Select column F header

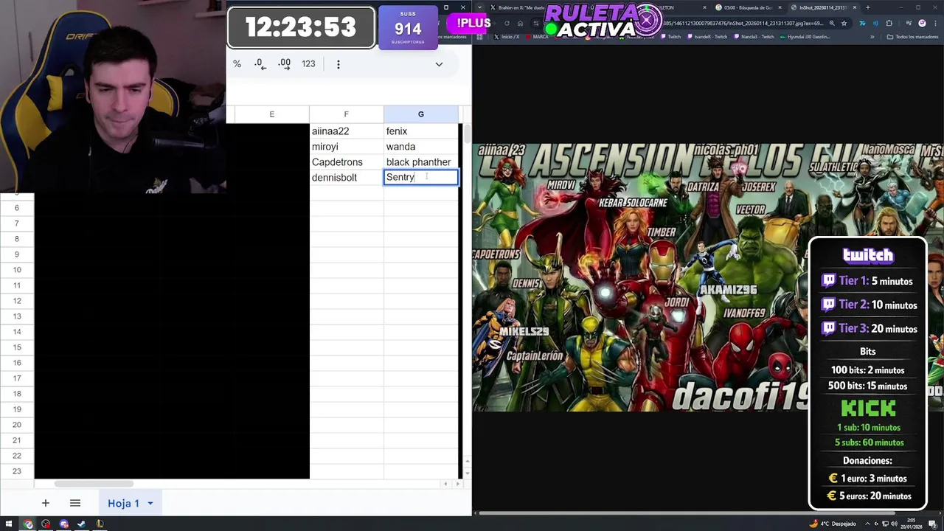click(346, 114)
